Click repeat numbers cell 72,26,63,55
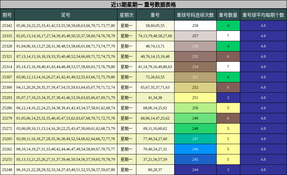This screenshot has width=287, height=175. click(x=155, y=77)
